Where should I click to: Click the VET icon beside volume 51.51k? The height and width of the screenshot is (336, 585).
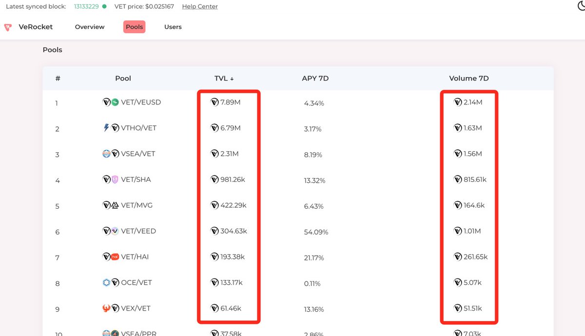click(x=458, y=308)
